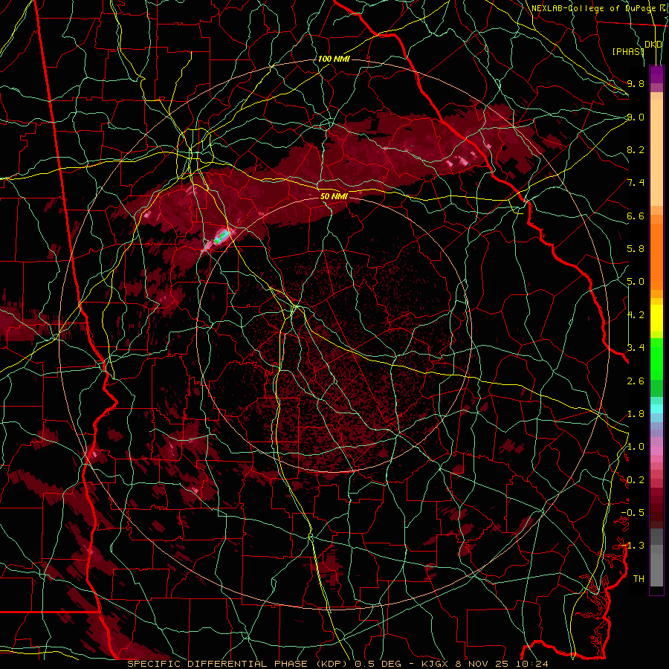
Task: Click the 3.4 value on the color scale
Action: (x=636, y=348)
